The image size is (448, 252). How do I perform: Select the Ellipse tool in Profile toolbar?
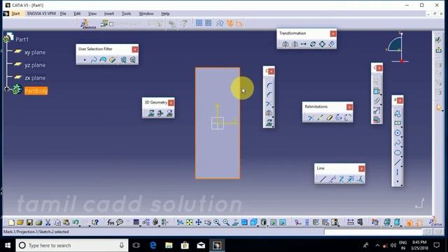397,153
